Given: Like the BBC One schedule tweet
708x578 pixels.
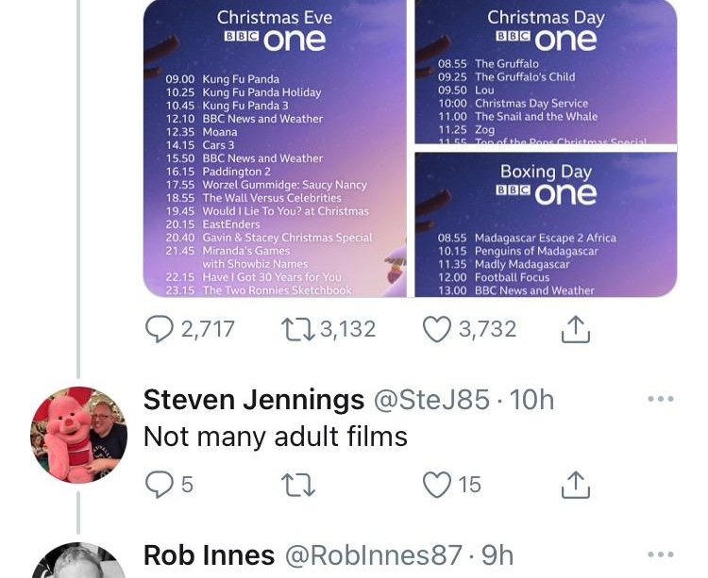Looking at the screenshot, I should tap(436, 329).
